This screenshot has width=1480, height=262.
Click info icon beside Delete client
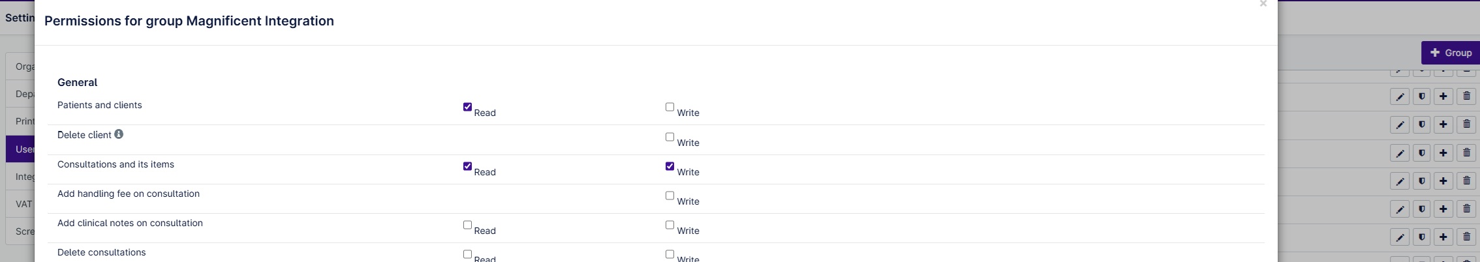(119, 134)
